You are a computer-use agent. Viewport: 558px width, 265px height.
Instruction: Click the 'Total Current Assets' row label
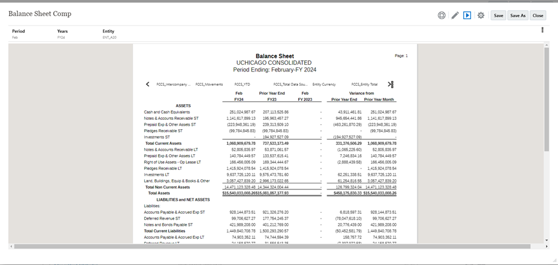(163, 144)
